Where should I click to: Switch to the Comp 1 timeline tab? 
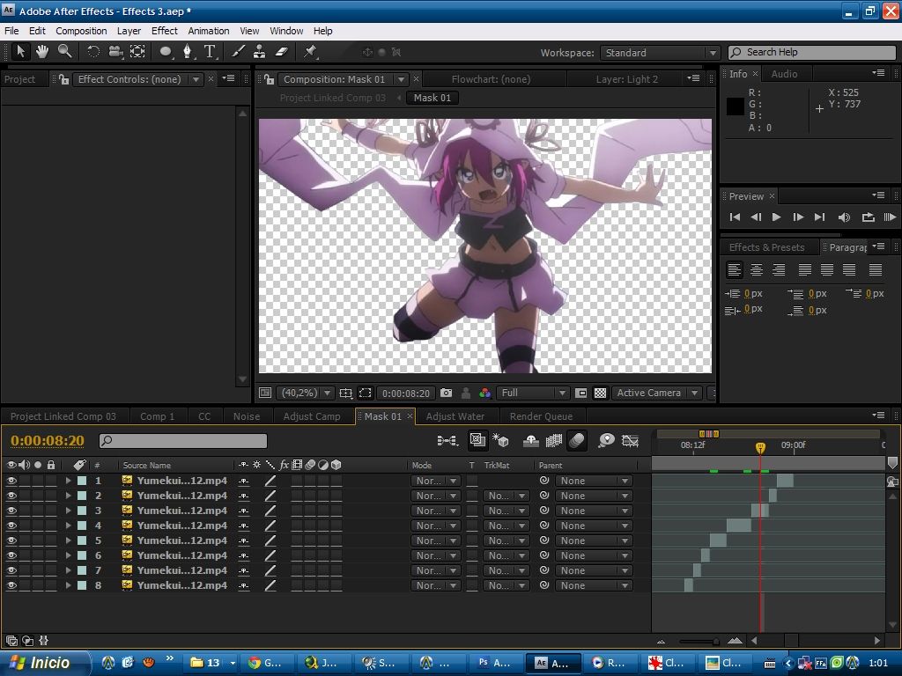tap(157, 416)
